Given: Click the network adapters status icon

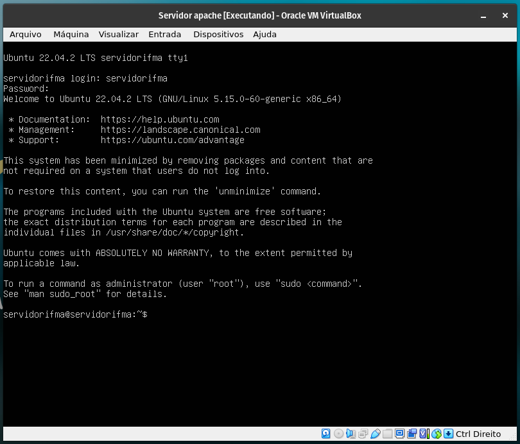Looking at the screenshot, I should [361, 434].
